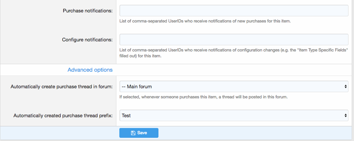
Task: Click the 'Purchase notifications:' label
Action: [88, 11]
